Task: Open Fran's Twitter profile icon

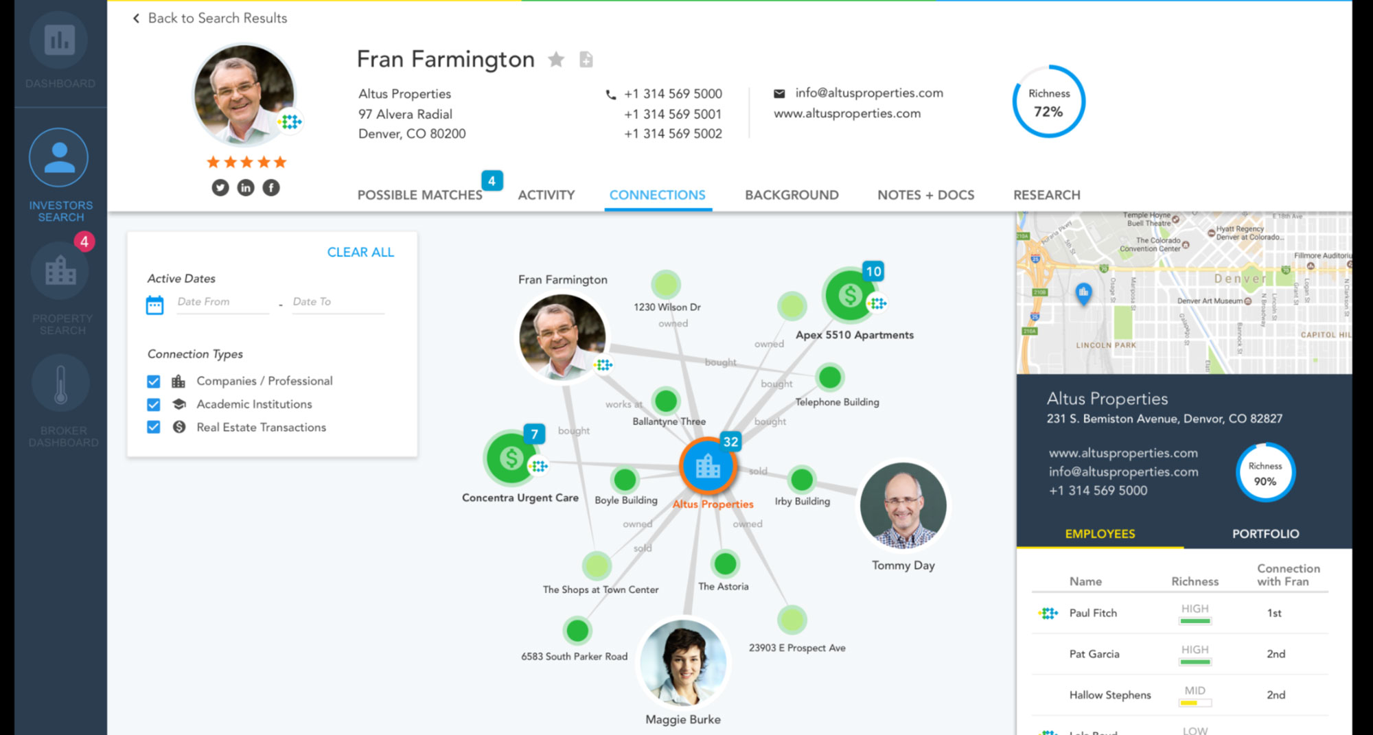Action: tap(220, 187)
